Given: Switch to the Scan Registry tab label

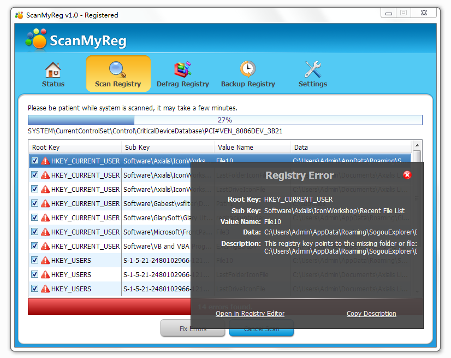Looking at the screenshot, I should click(x=118, y=84).
